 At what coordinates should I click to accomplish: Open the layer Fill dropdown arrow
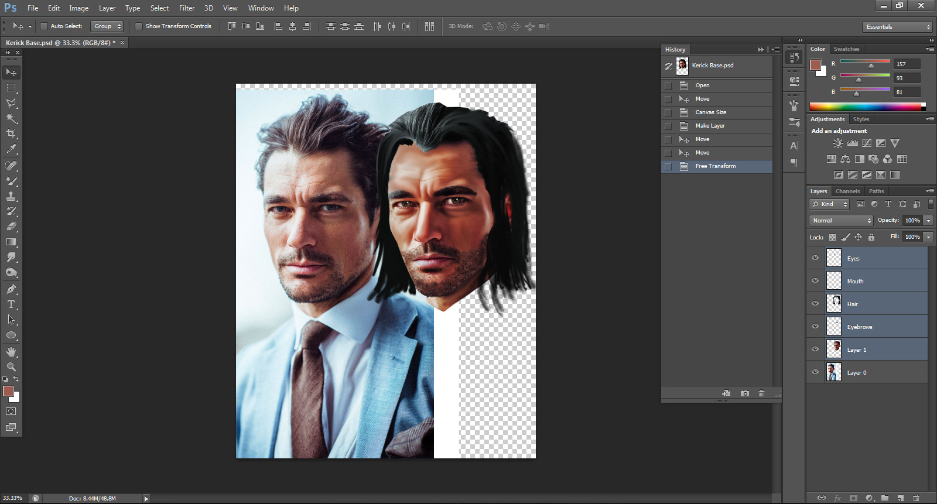click(929, 237)
